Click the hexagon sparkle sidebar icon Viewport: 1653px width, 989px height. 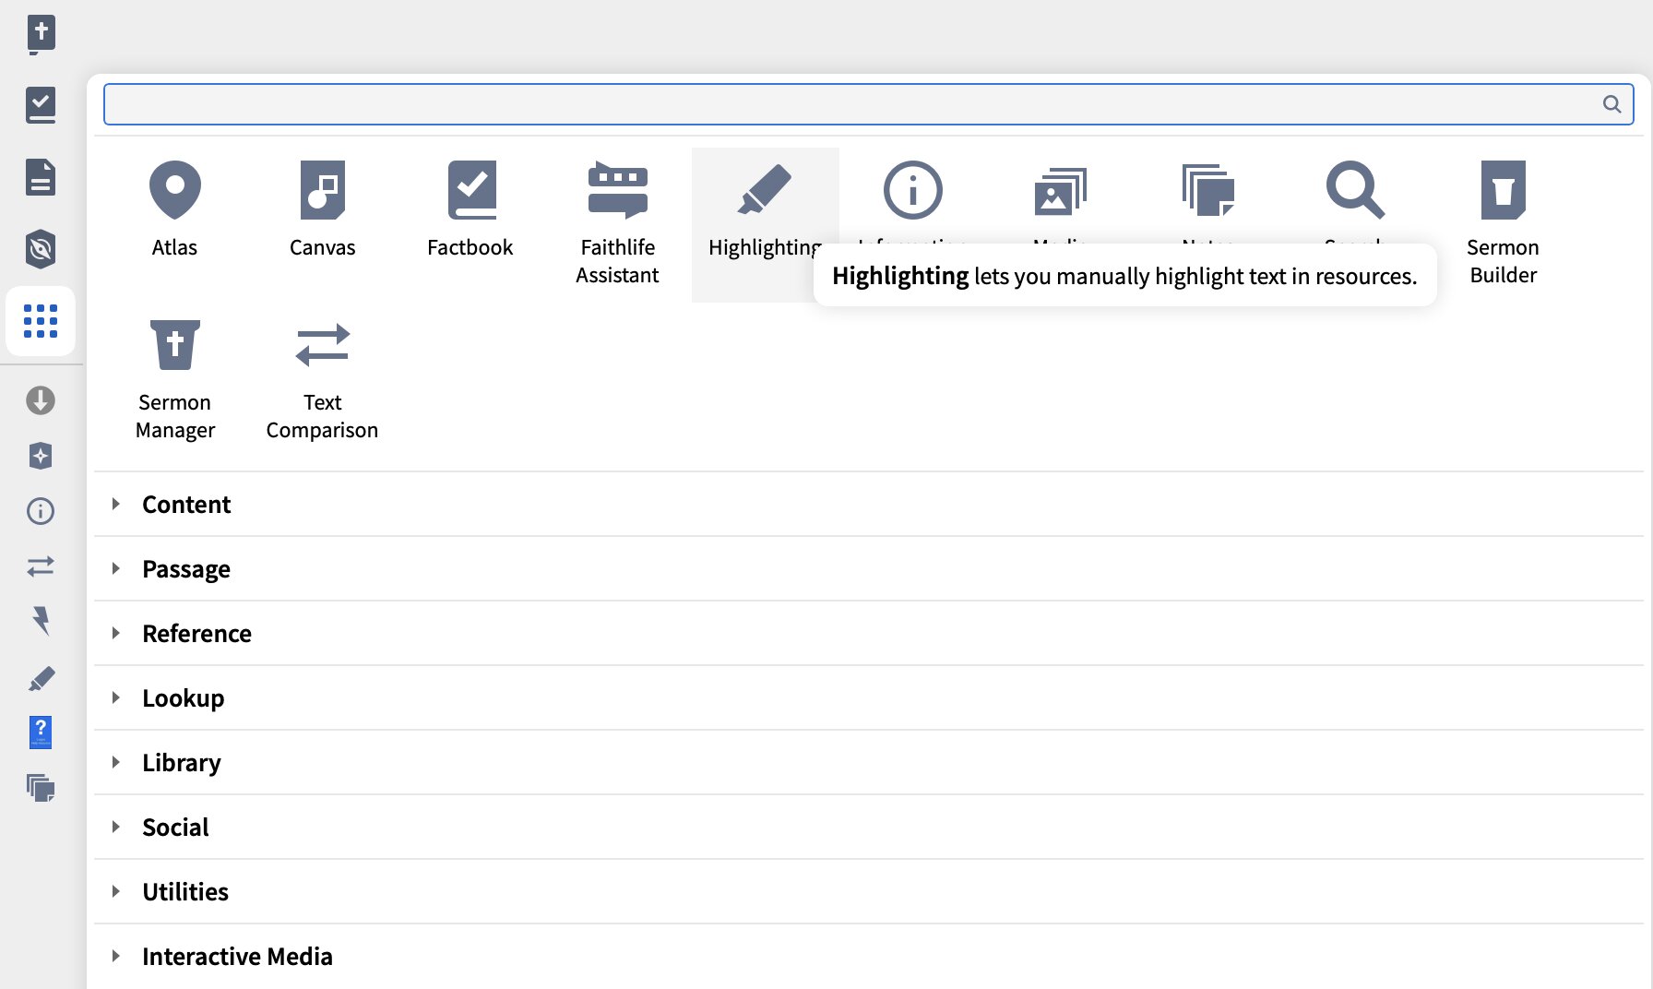point(41,456)
